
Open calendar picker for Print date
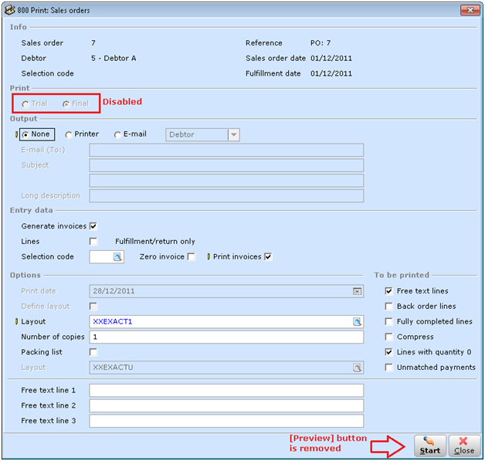click(x=357, y=291)
